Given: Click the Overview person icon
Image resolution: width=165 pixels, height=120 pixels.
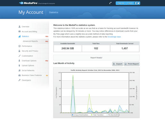Looking at the screenshot, I should pos(20,27).
